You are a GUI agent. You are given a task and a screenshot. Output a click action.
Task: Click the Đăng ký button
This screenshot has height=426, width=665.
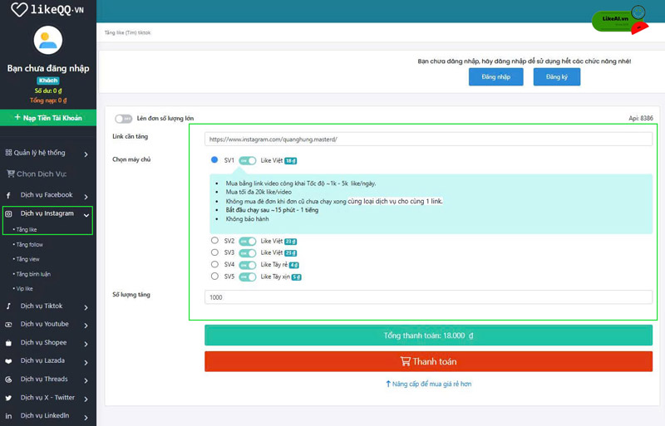(x=556, y=76)
